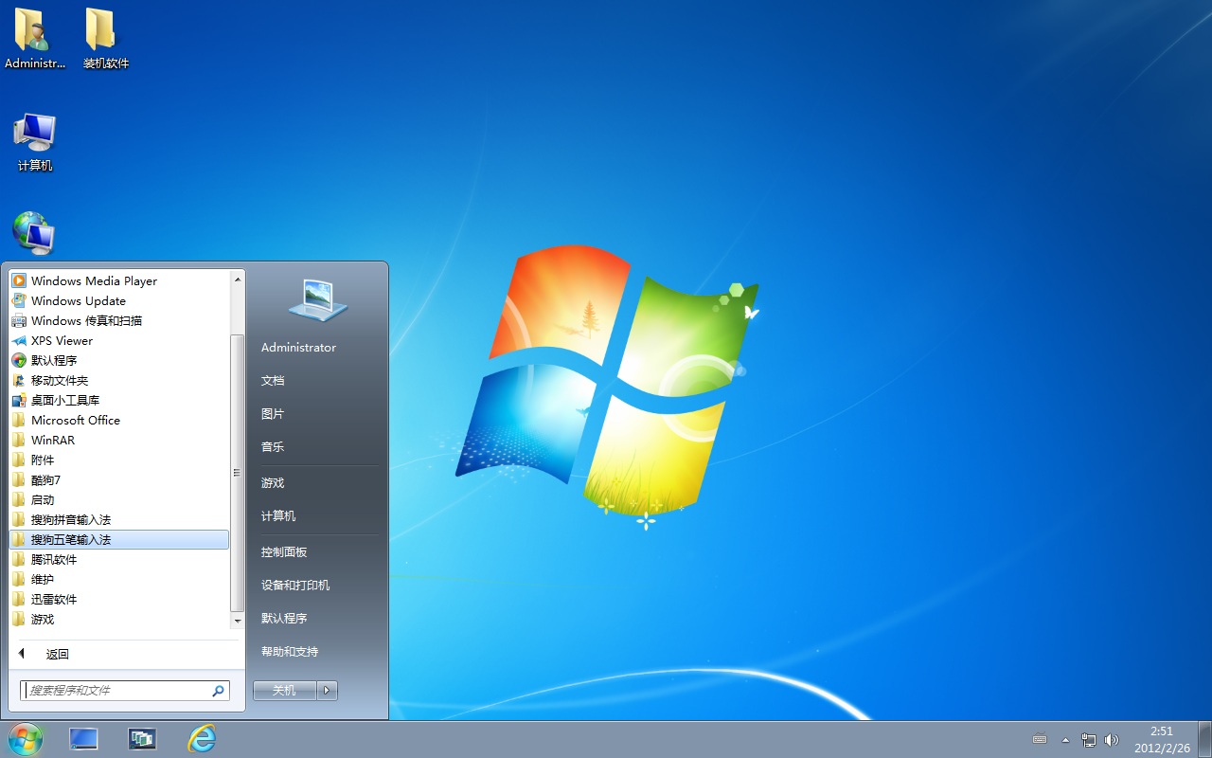The height and width of the screenshot is (758, 1212).
Task: Launch XPS Viewer from Start menu
Action: 63,340
